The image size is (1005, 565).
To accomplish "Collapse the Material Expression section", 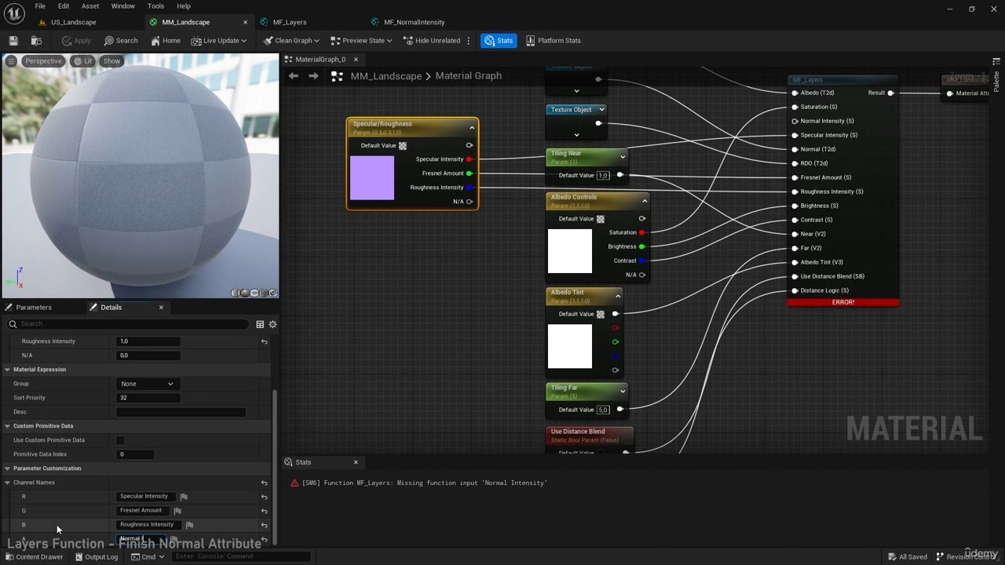I will 7,370.
